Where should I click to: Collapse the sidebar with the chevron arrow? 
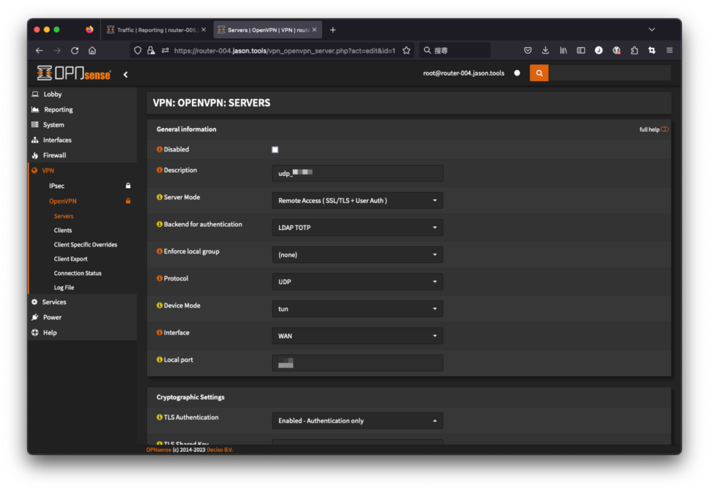pyautogui.click(x=126, y=75)
